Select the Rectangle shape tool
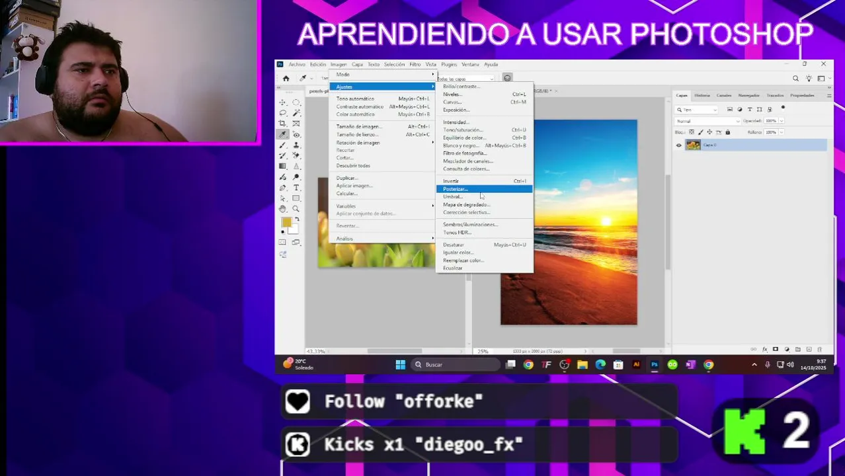The image size is (845, 476). click(296, 198)
